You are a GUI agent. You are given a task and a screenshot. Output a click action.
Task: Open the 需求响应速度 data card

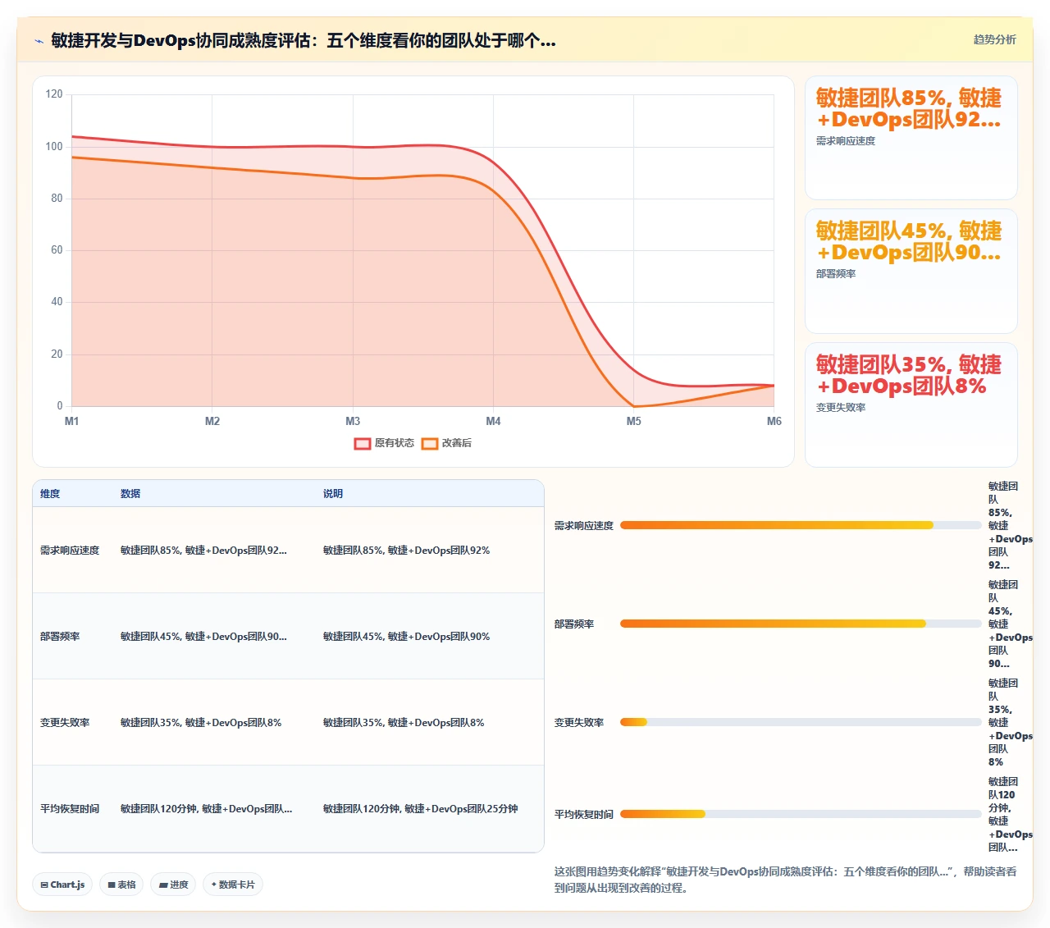tap(911, 138)
